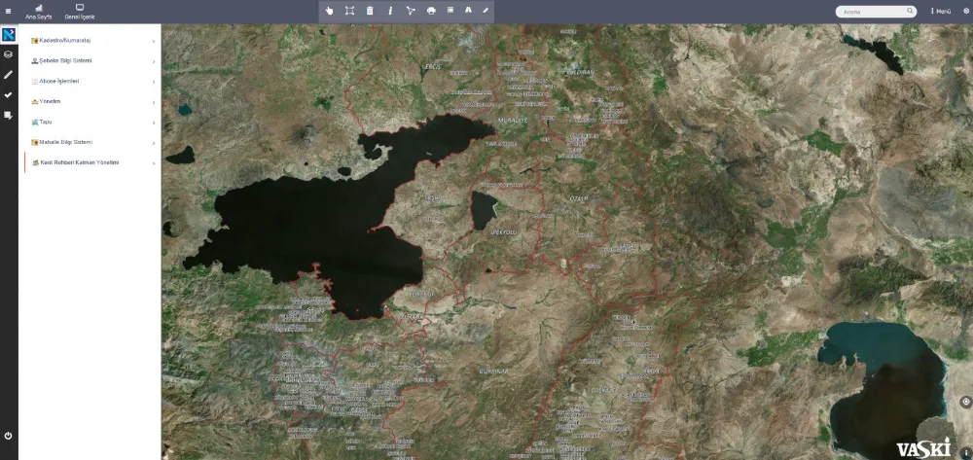Select the pan hand tool
The height and width of the screenshot is (460, 973).
point(329,11)
